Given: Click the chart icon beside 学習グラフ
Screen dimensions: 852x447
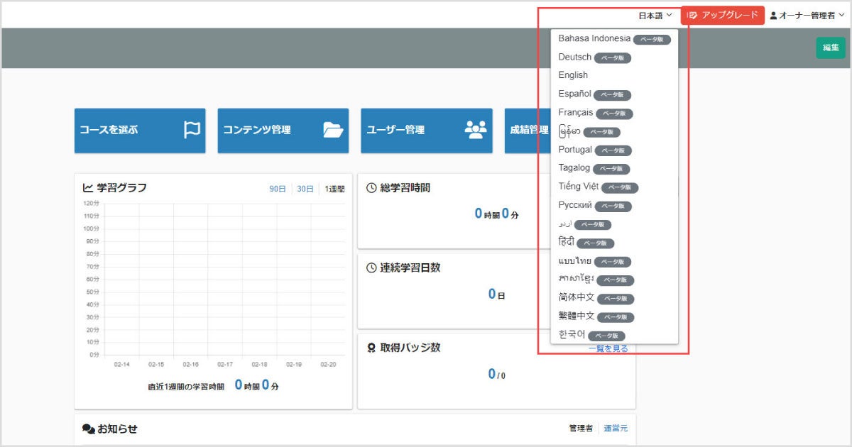Looking at the screenshot, I should pos(87,187).
